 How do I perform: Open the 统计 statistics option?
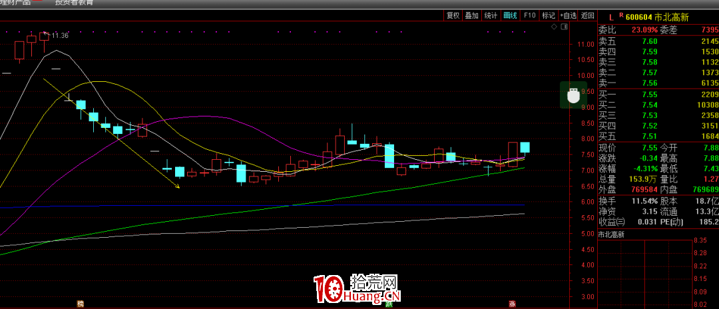[491, 15]
